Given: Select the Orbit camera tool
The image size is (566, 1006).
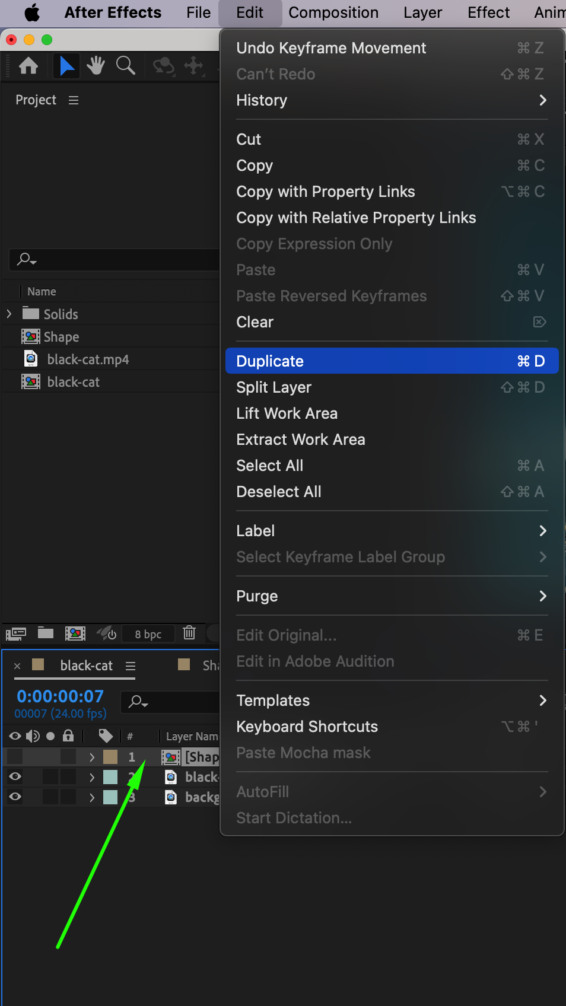Looking at the screenshot, I should pyautogui.click(x=163, y=66).
